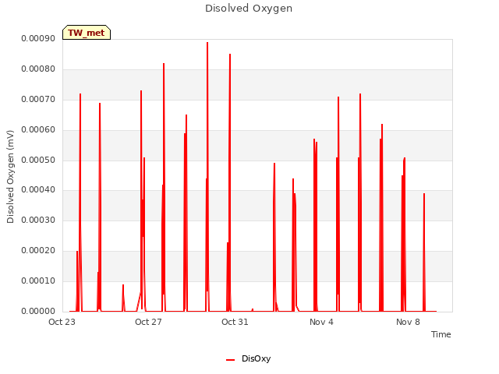This screenshot has height=374, width=499.
Task: Click the TW_met annotation label
Action: 87,33
